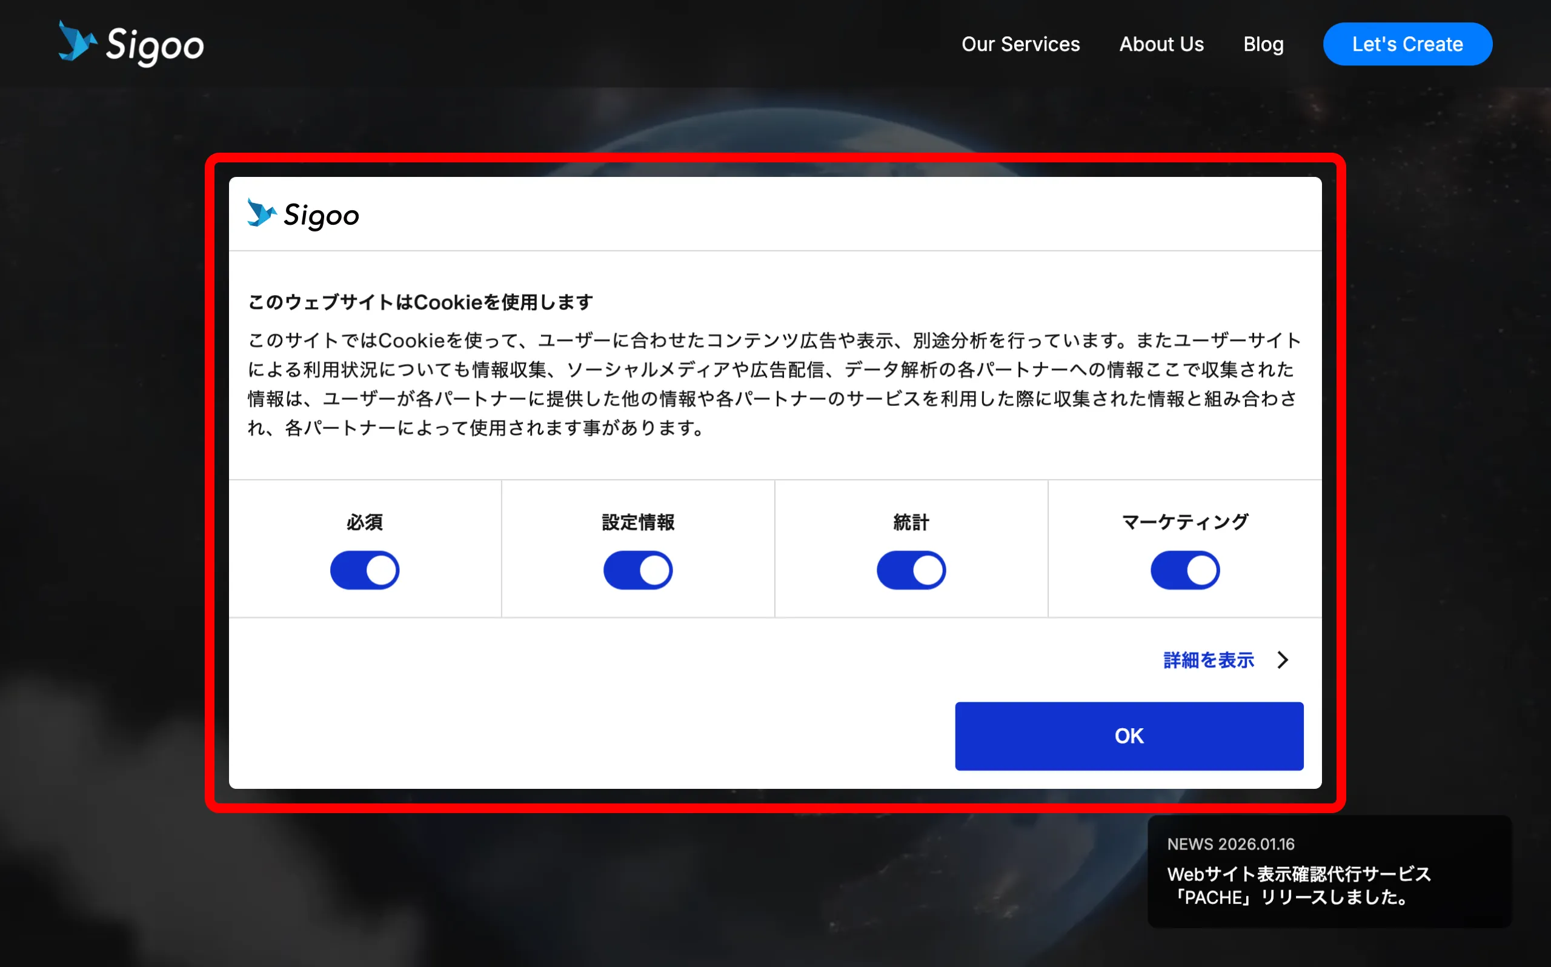Click the 必須 category label
The height and width of the screenshot is (967, 1551).
[364, 522]
